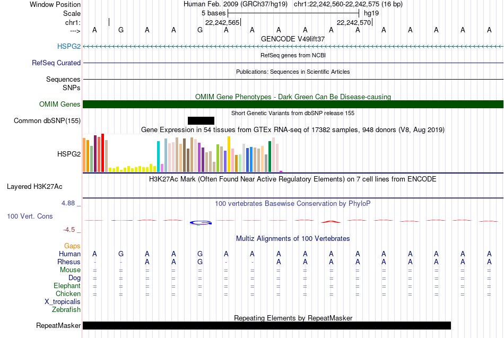Open the HSPG2 GENCODE track label

coord(69,46)
